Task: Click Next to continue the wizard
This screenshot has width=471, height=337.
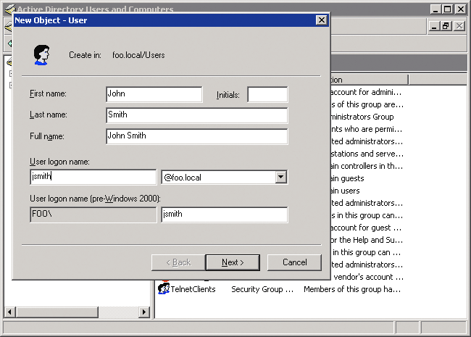Action: [x=232, y=262]
